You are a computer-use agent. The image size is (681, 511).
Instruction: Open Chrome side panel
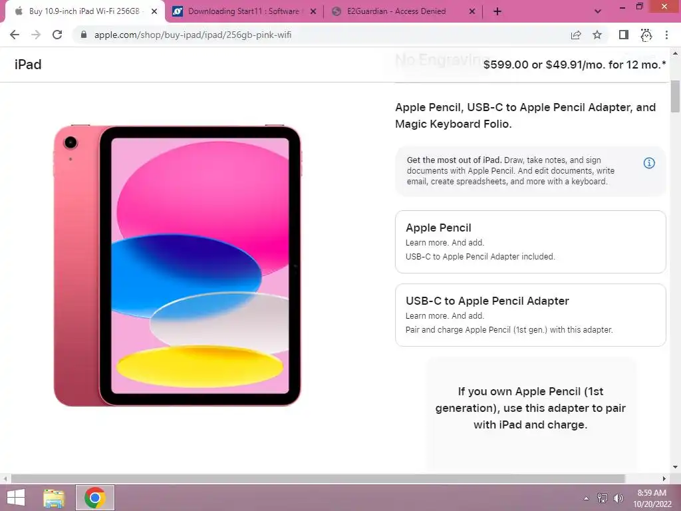click(x=624, y=35)
